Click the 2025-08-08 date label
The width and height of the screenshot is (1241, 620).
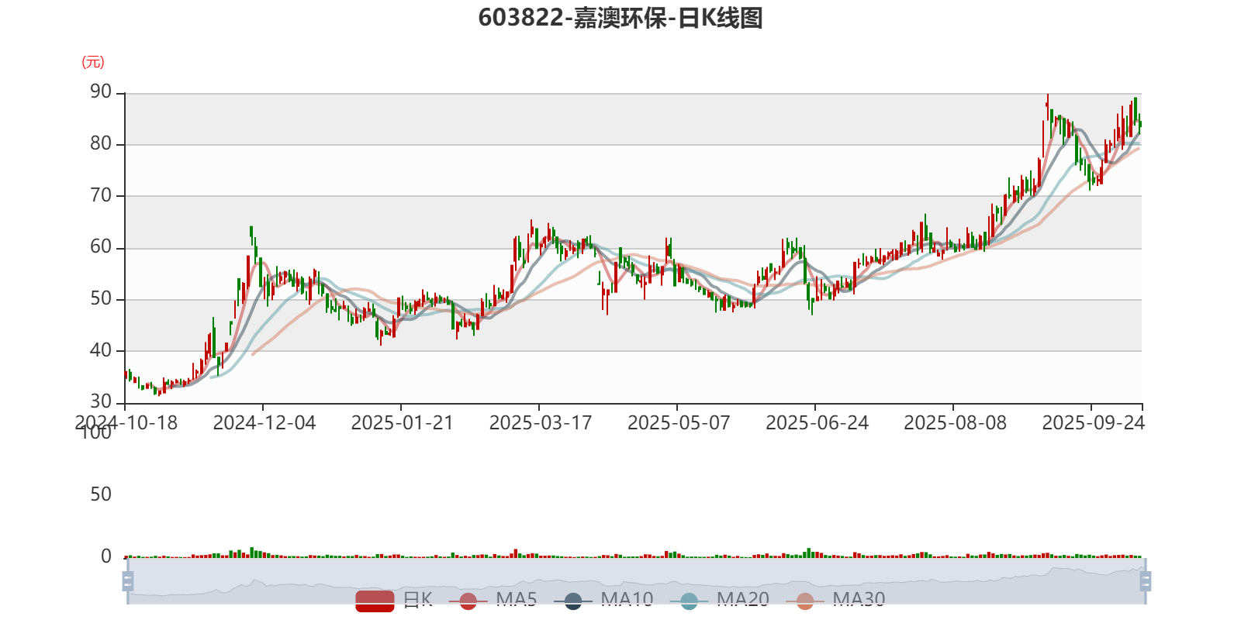point(955,423)
